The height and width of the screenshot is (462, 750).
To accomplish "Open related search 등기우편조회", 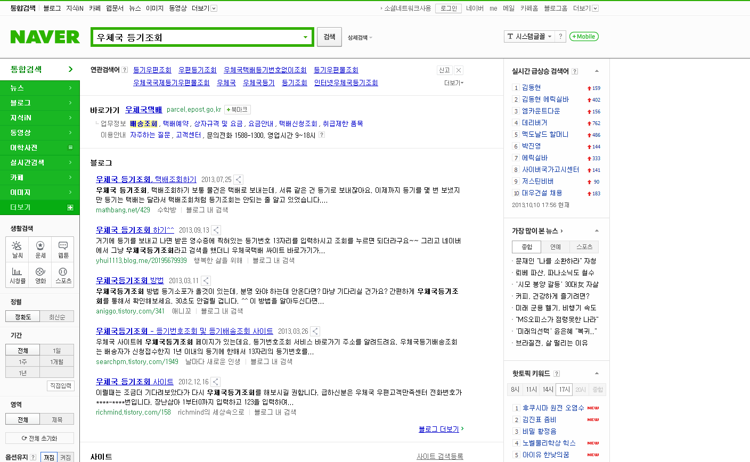I will 152,70.
